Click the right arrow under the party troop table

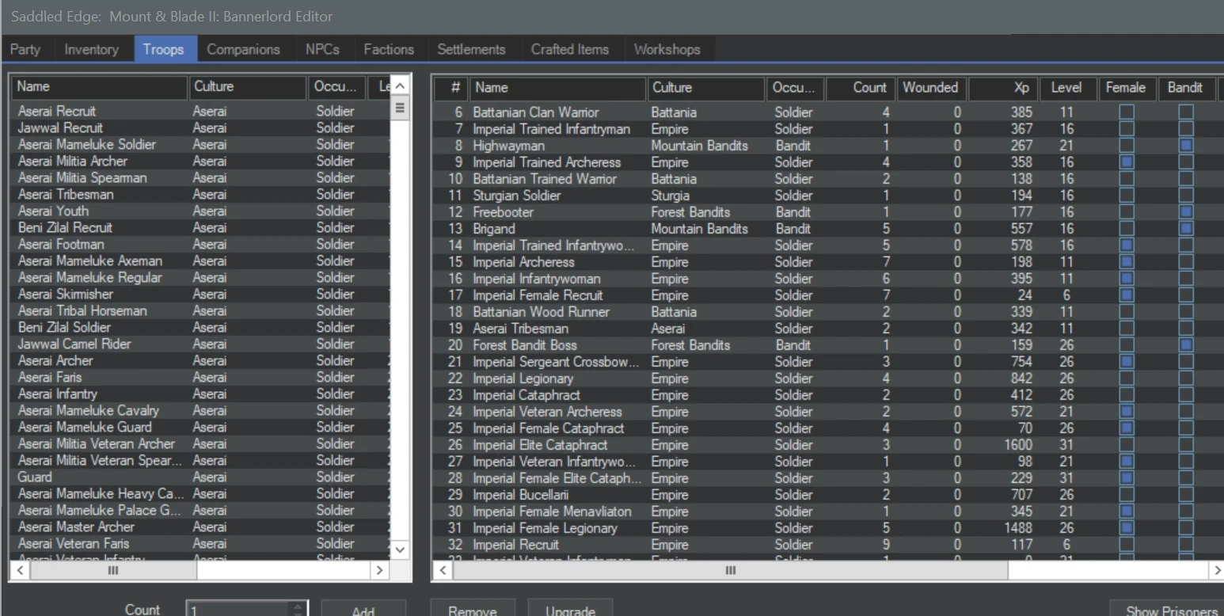pos(1217,570)
